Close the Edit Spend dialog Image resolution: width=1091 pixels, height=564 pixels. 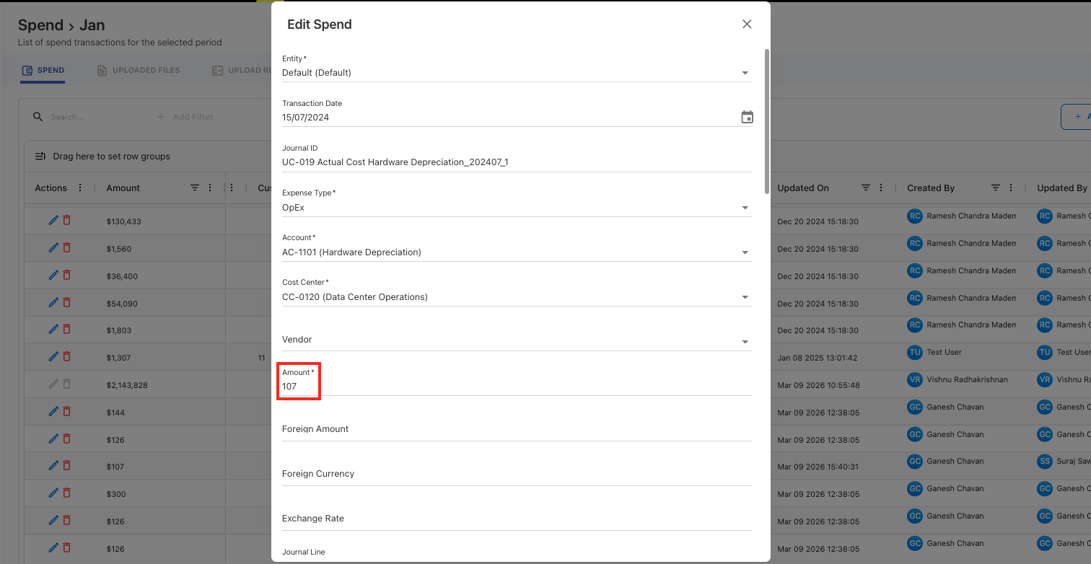(x=747, y=24)
